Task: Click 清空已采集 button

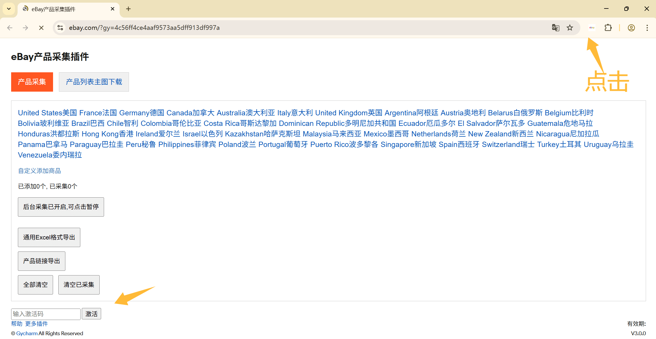Action: 79,285
